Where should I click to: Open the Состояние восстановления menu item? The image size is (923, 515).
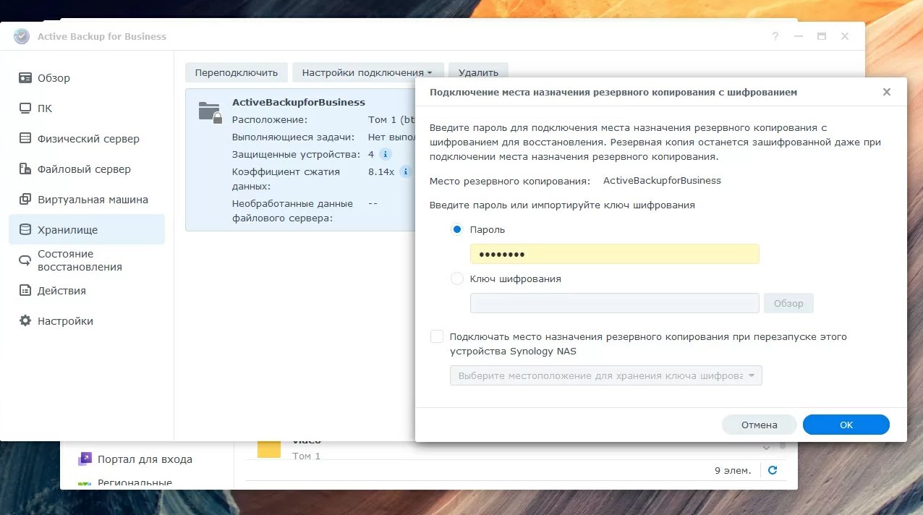pos(80,260)
